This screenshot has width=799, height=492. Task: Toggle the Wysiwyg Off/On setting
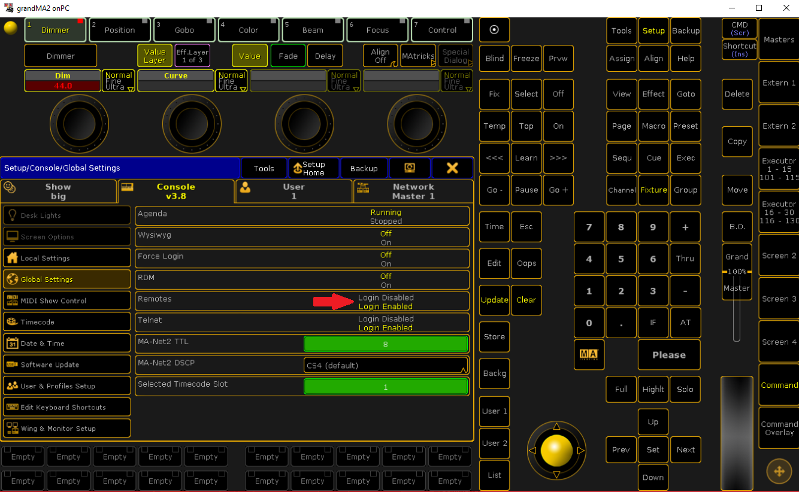(x=302, y=238)
